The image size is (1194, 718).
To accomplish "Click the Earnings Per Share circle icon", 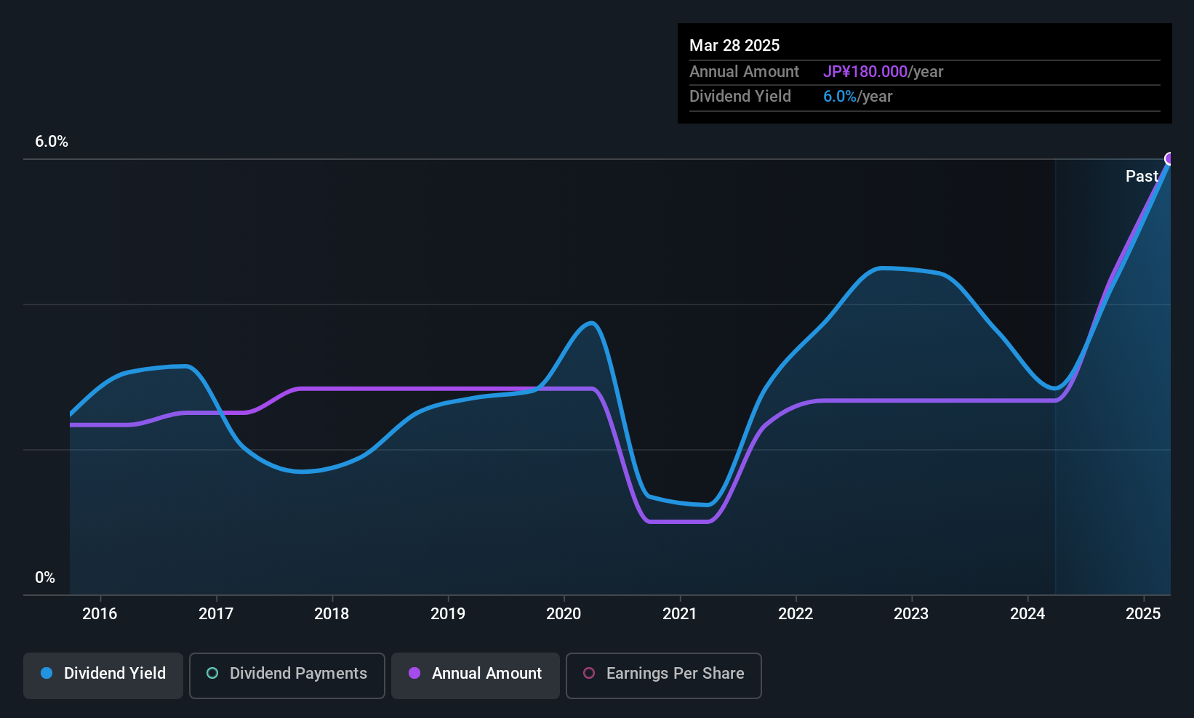I will click(589, 674).
